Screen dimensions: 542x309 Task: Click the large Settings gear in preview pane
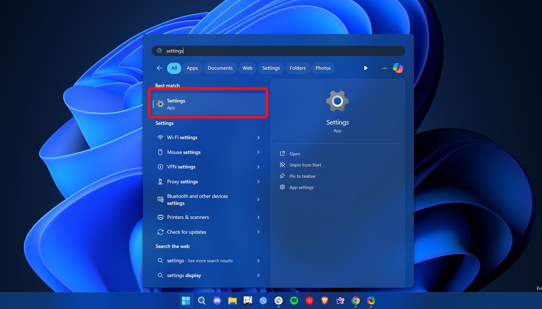pos(337,102)
